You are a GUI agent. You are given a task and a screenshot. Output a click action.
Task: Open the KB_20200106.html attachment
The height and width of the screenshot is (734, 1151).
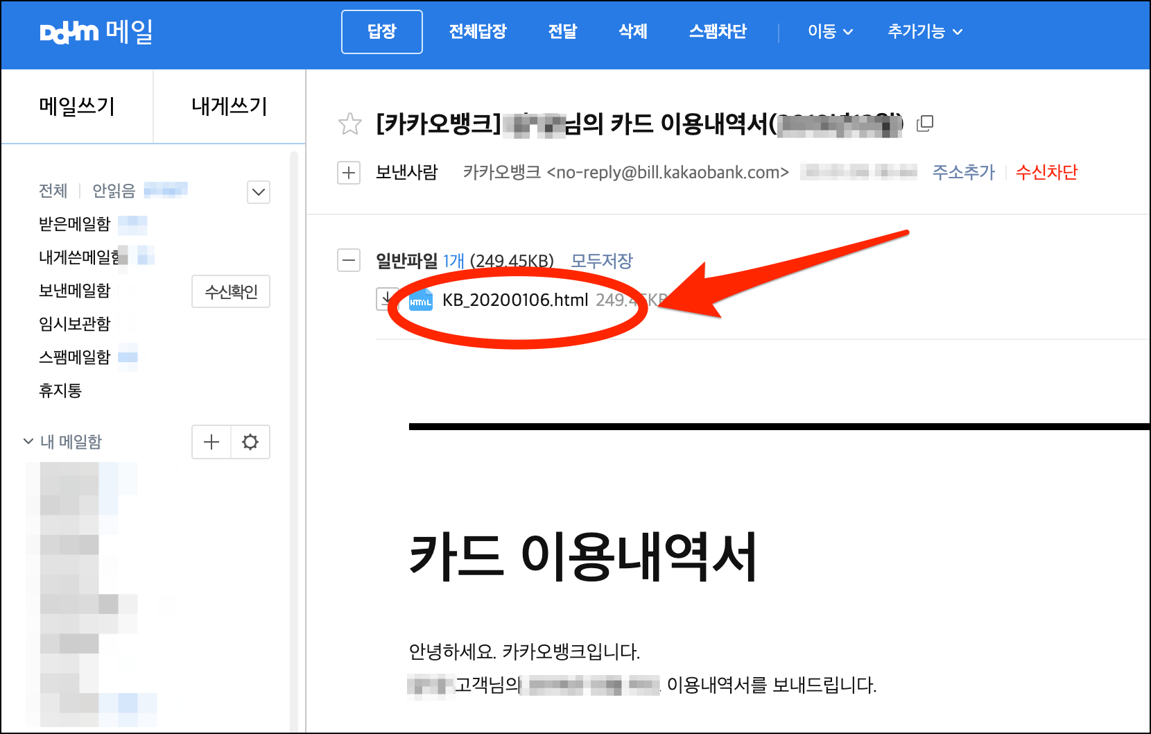[515, 300]
